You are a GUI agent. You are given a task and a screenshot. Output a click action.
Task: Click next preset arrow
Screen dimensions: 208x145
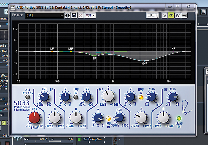(x=69, y=15)
